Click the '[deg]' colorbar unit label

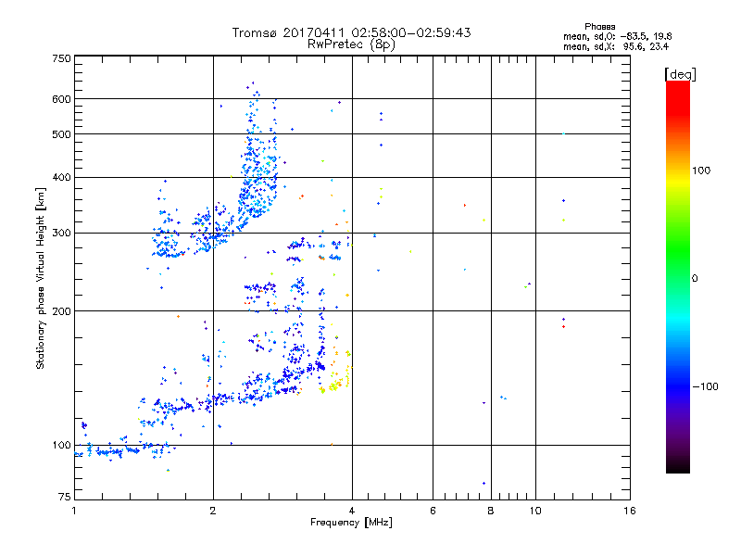coord(680,74)
